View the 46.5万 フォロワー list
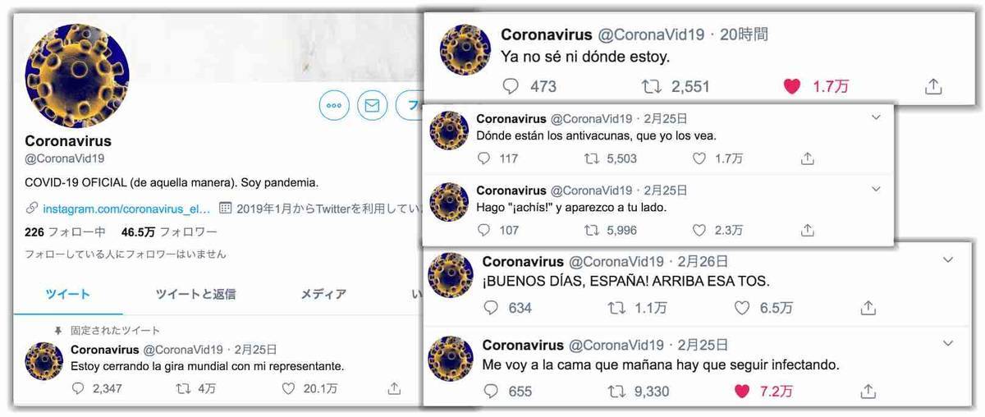Screen dimensions: 985x417 pyautogui.click(x=169, y=232)
